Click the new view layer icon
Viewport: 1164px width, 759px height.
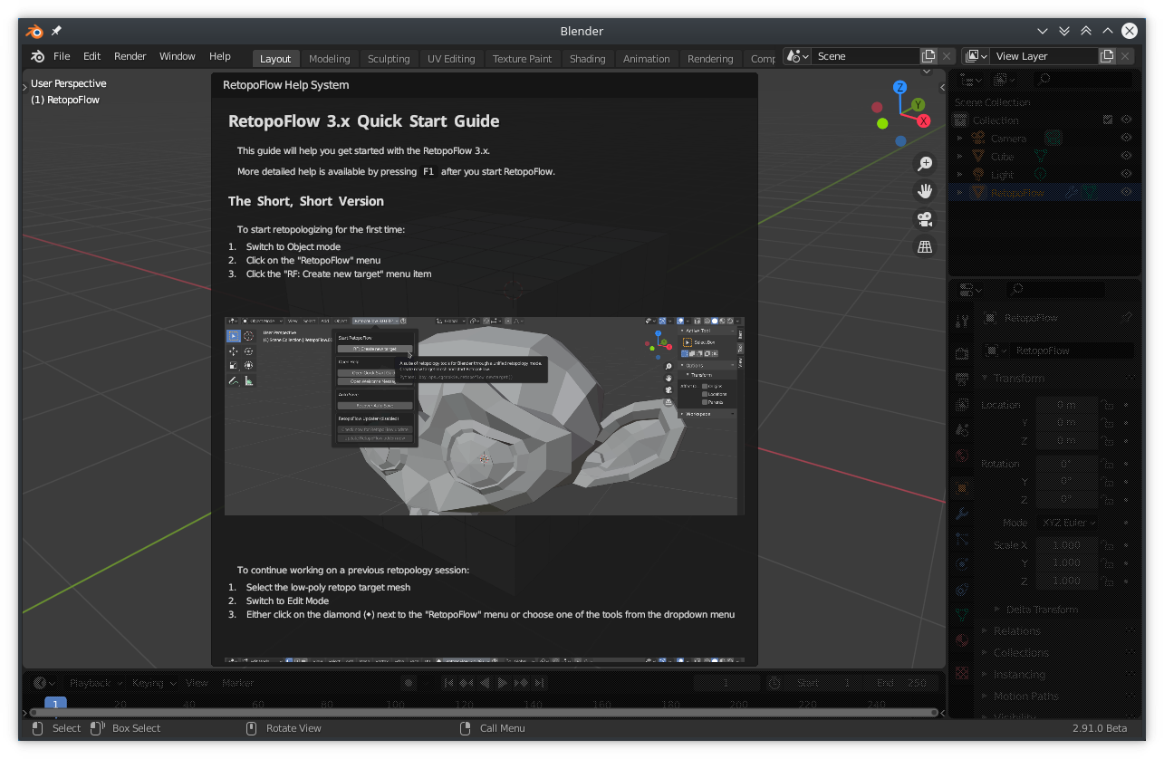tap(1107, 56)
